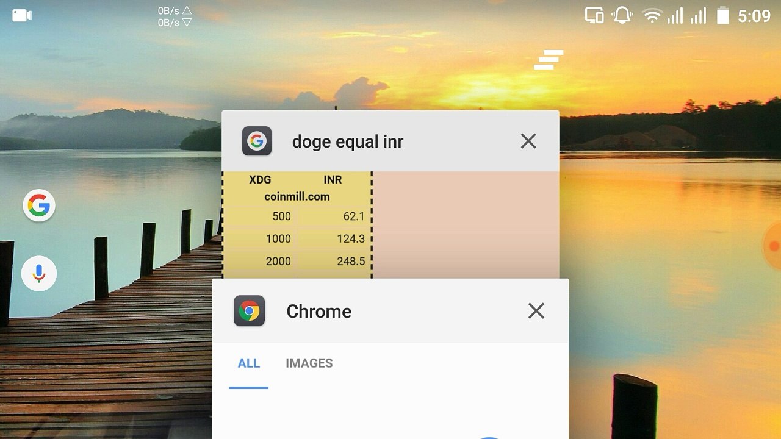The height and width of the screenshot is (439, 781).
Task: Close the Chrome recent app card
Action: (536, 311)
